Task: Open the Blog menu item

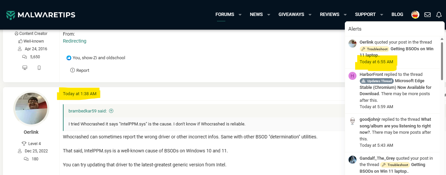Action: [397, 15]
